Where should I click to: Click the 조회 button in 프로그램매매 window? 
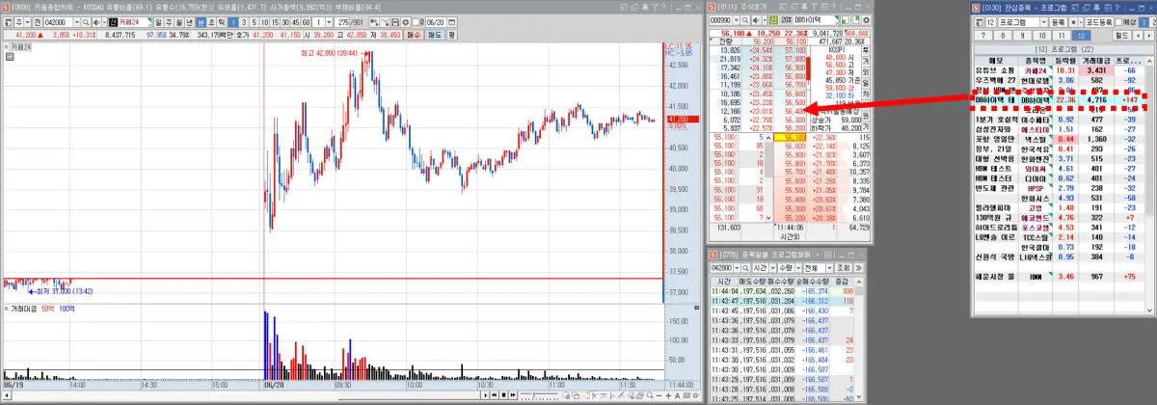[843, 268]
